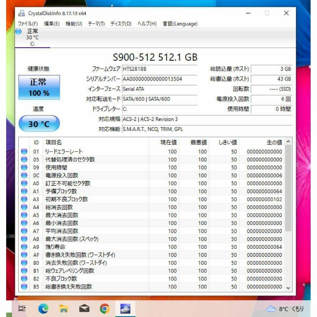The width and height of the screenshot is (317, 317).
Task: Click the 項目名 column header
Action: [x=96, y=143]
